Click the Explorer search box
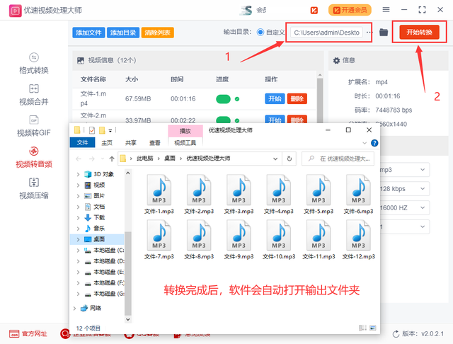The image size is (453, 344). click(x=338, y=159)
